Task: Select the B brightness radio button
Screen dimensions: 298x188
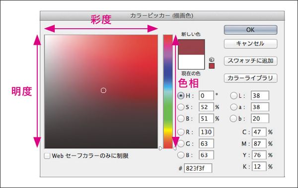Action: tap(181, 119)
